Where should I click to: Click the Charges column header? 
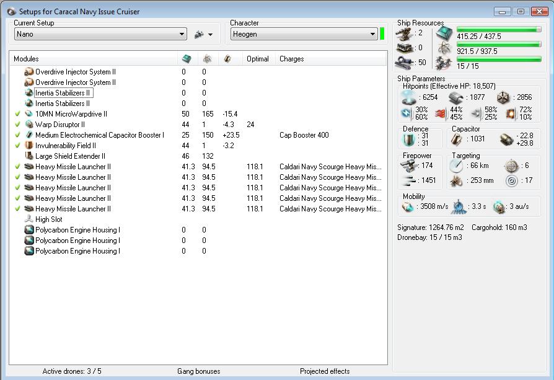[291, 59]
